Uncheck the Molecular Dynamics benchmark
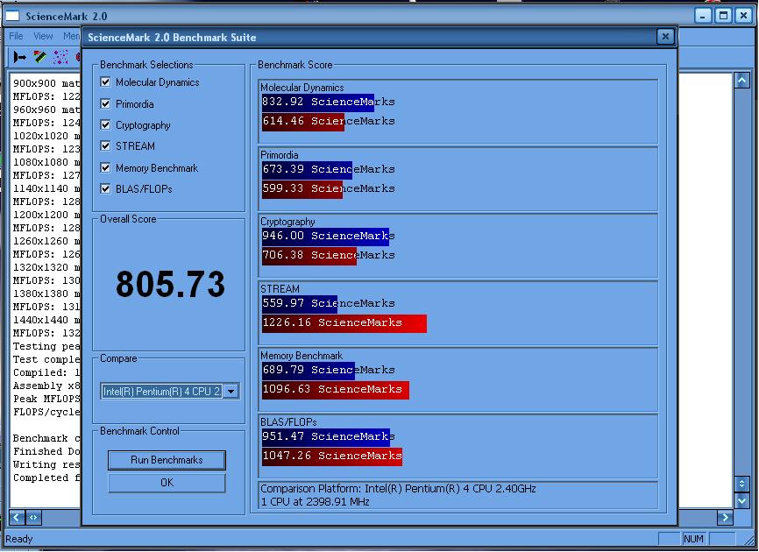Image resolution: width=759 pixels, height=552 pixels. [x=105, y=82]
